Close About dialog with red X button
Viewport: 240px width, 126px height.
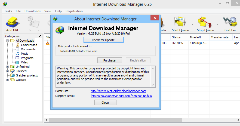point(155,18)
